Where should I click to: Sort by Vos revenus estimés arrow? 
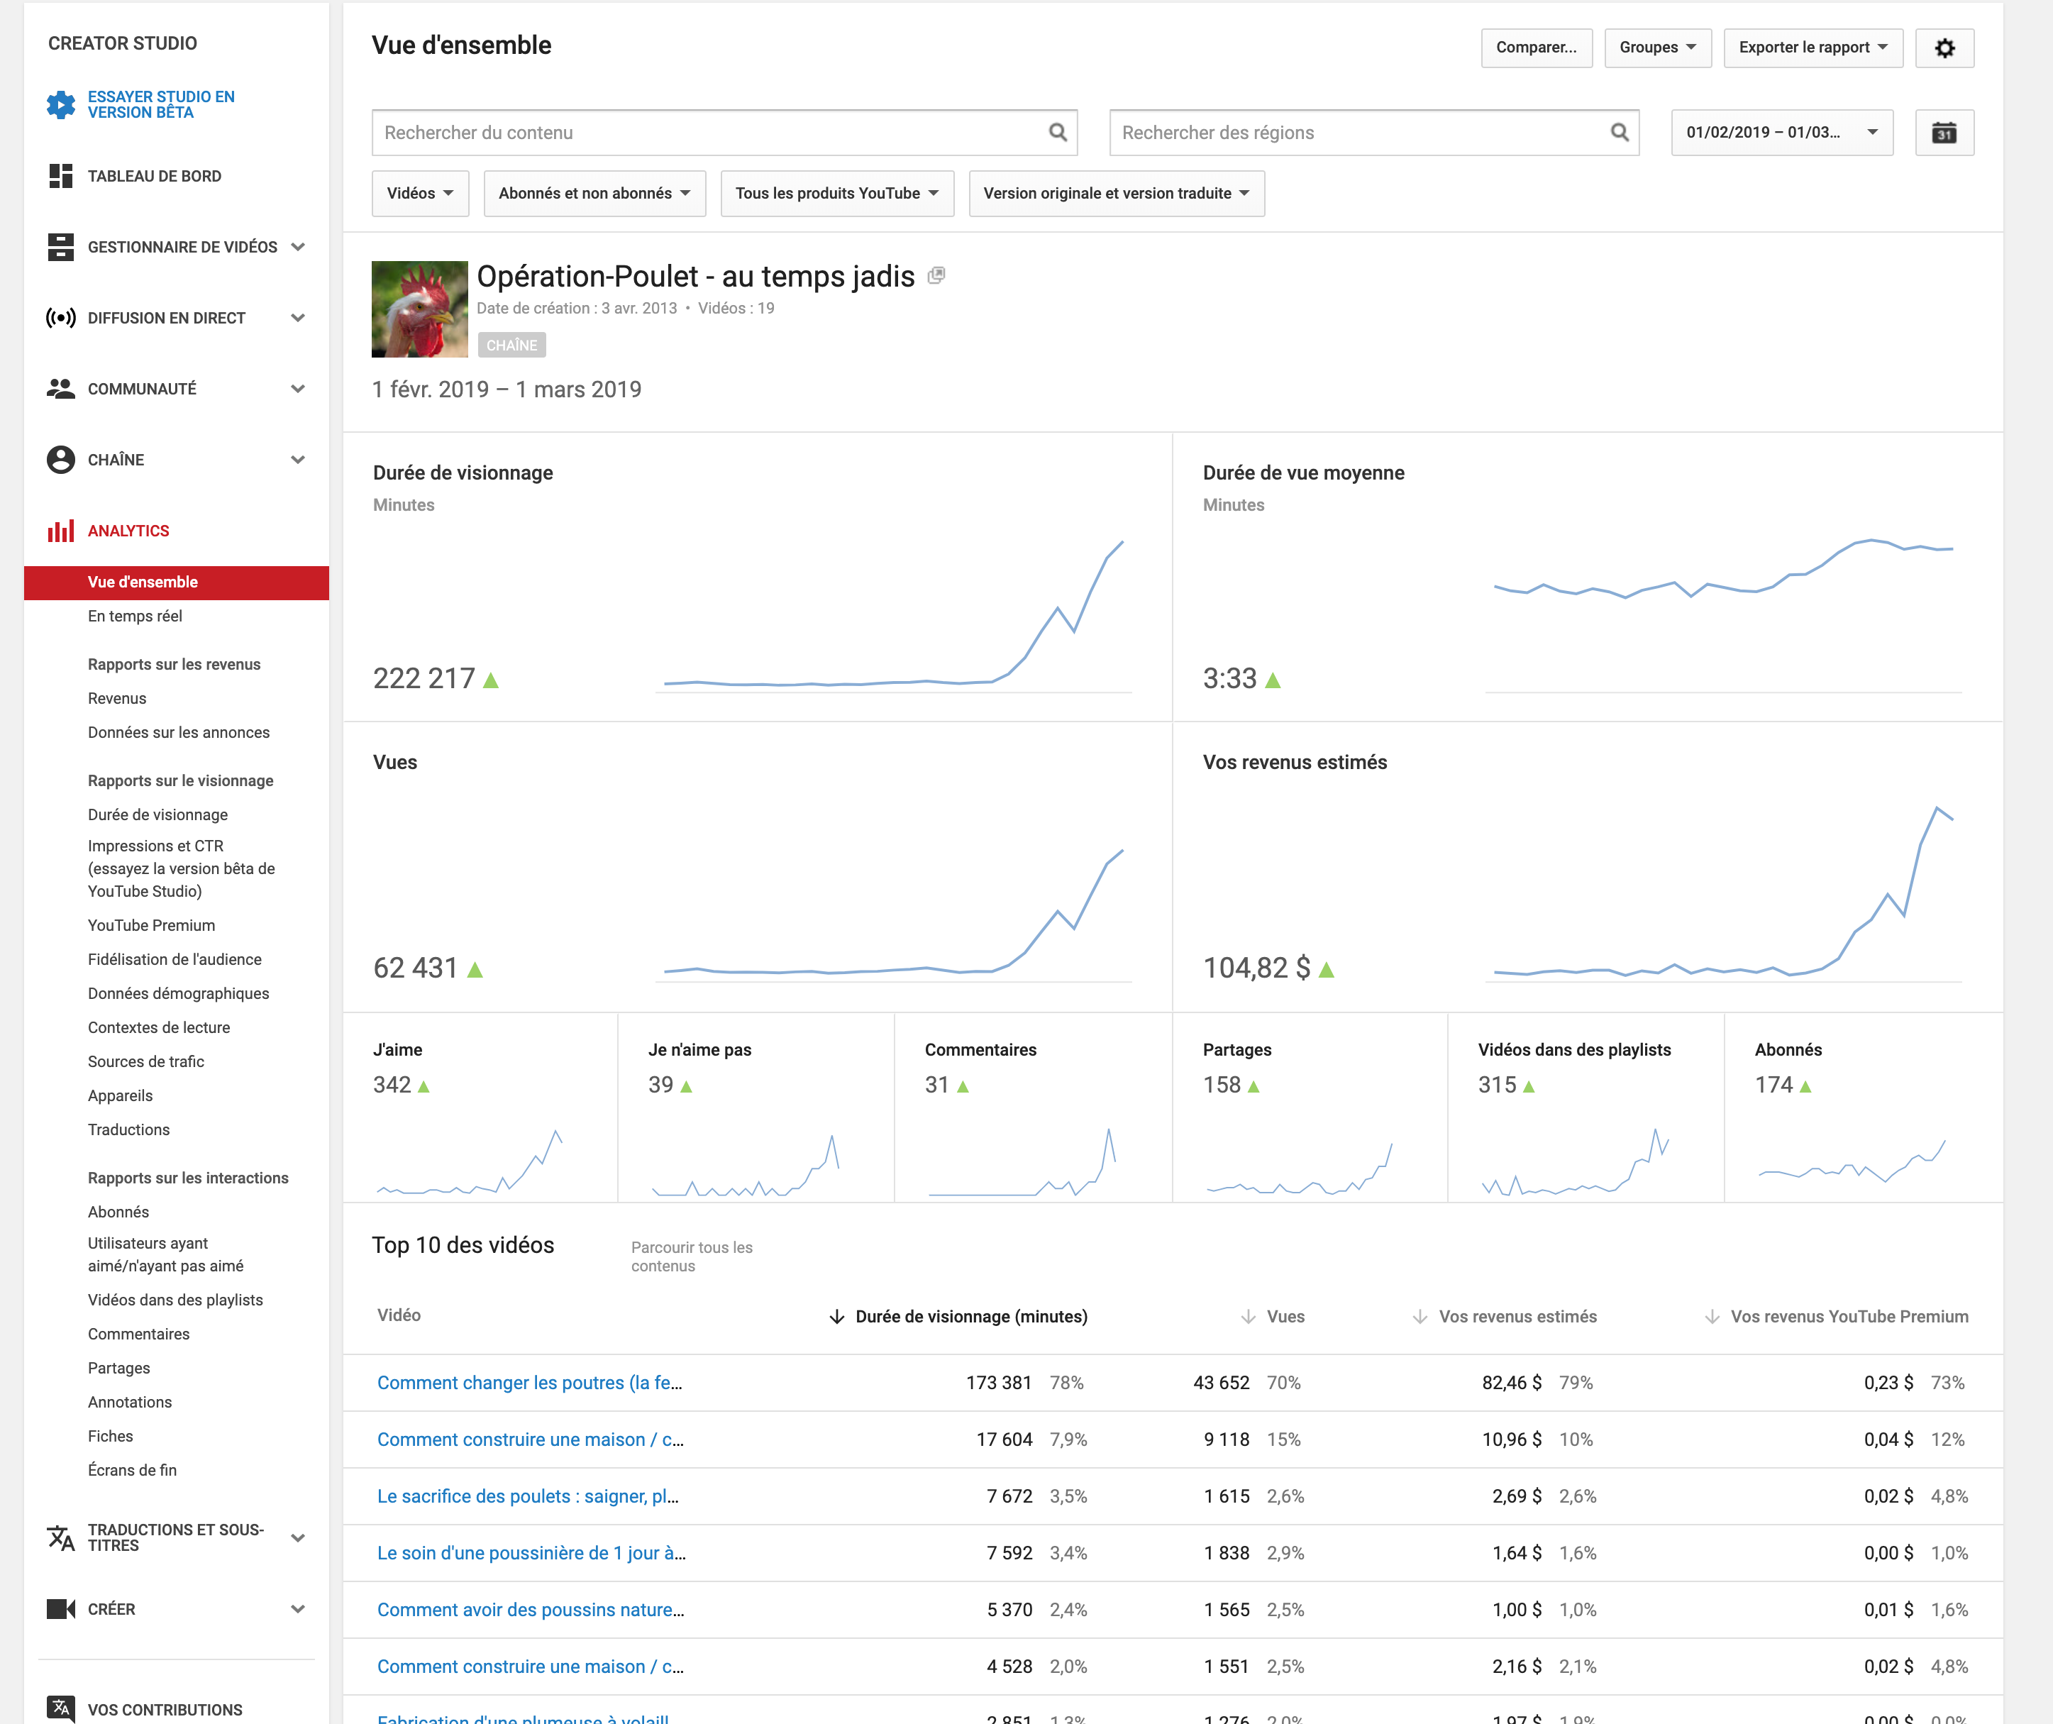click(1420, 1317)
